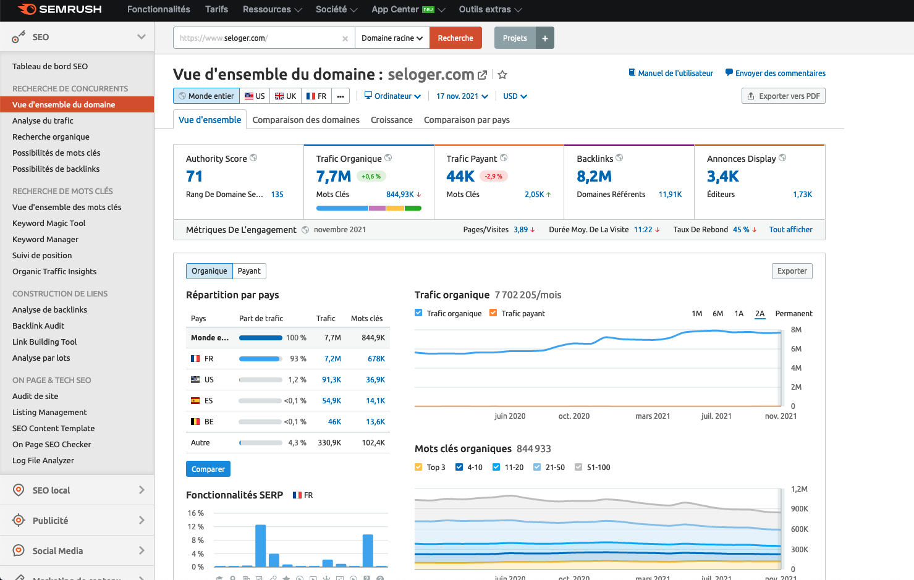Uncheck the Trafic organique checkbox
This screenshot has height=580, width=914.
tap(419, 313)
